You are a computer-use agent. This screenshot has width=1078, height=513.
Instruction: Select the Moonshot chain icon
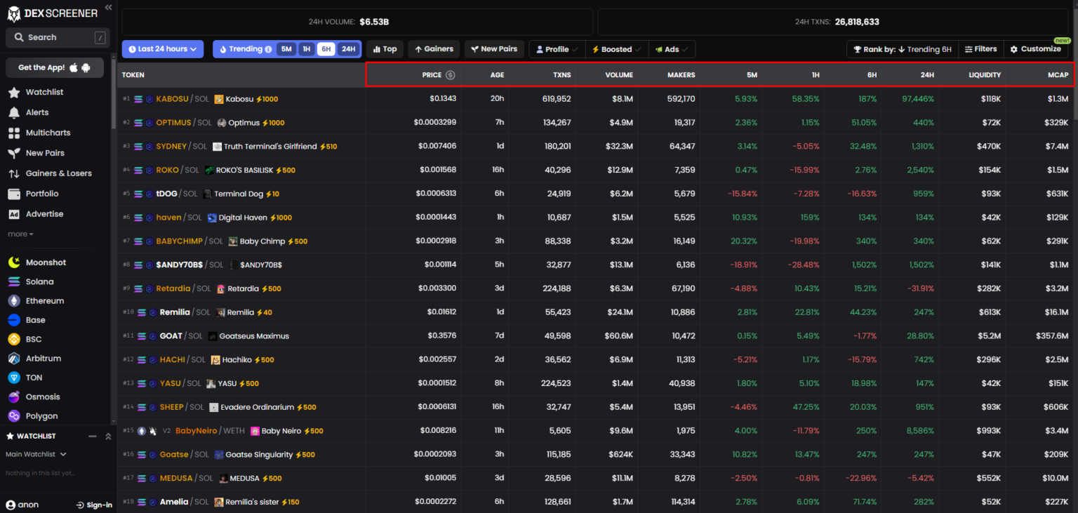pos(13,262)
